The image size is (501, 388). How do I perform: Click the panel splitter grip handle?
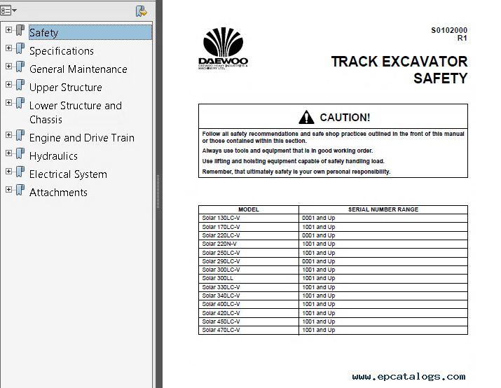click(x=158, y=192)
